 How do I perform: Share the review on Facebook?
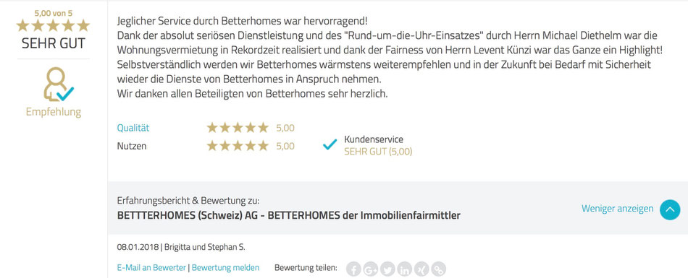coord(353,269)
